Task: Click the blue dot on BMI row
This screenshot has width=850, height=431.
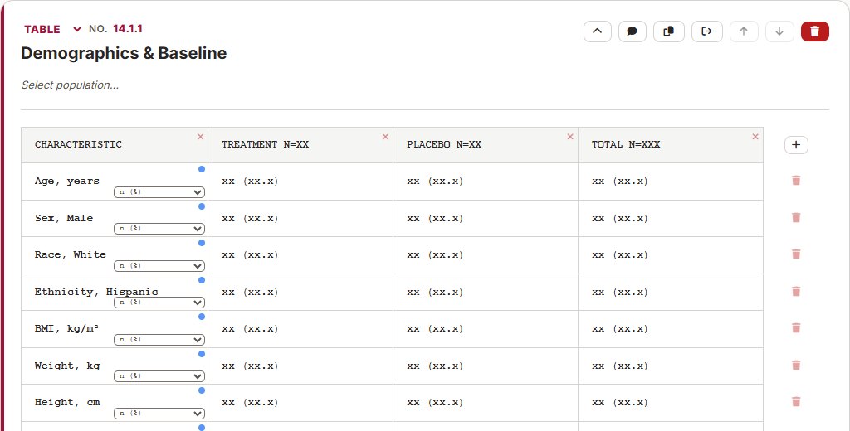Action: coord(202,317)
